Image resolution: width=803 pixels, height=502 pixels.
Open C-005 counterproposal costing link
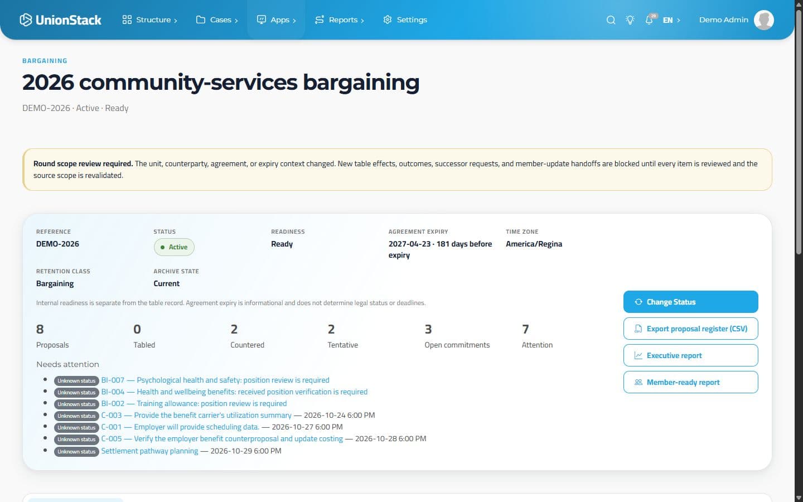(222, 438)
